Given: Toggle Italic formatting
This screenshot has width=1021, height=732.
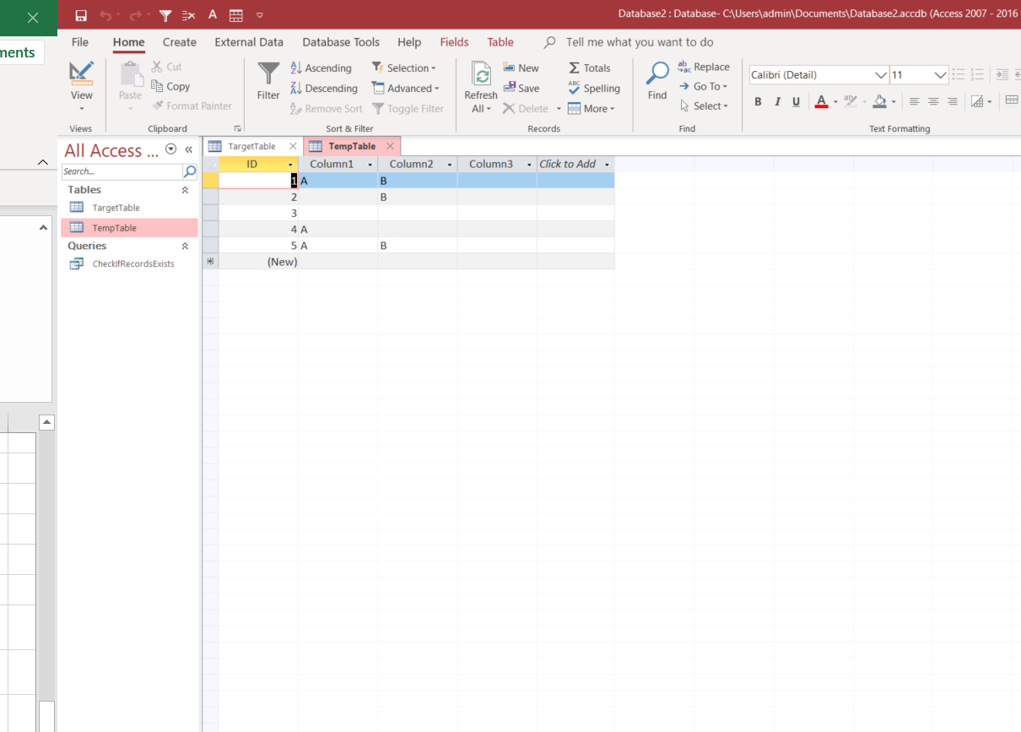Looking at the screenshot, I should coord(777,102).
